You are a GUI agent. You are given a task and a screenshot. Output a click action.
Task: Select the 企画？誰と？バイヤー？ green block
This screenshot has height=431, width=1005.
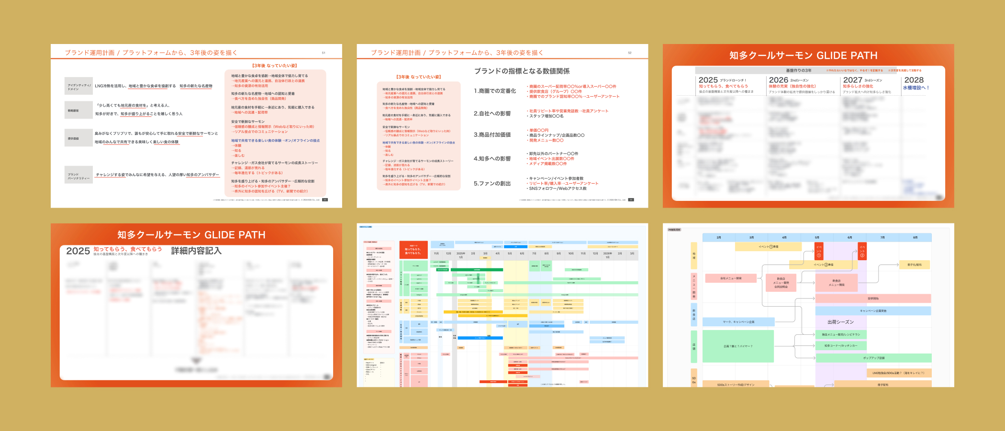tap(738, 346)
